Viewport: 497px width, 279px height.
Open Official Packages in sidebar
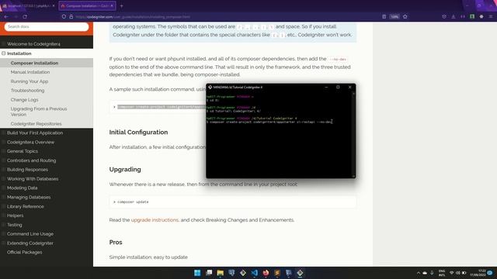click(x=24, y=252)
